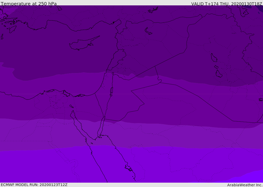Click the Dead Sea outline on map
Screen dimensions: 263x187
(x=111, y=91)
